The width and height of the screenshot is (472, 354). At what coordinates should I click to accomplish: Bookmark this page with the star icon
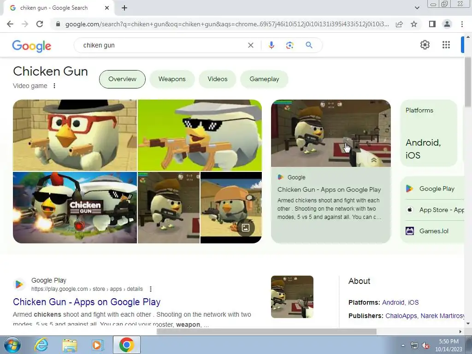coord(414,24)
